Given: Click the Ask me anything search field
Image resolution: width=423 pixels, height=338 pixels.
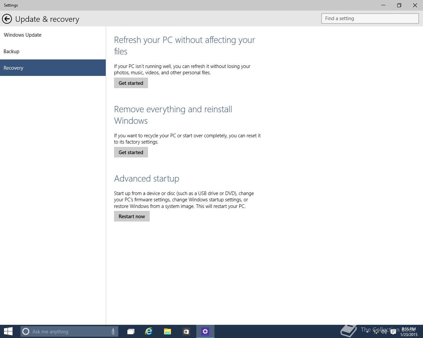Looking at the screenshot, I should click(x=69, y=331).
